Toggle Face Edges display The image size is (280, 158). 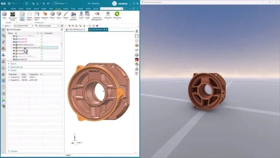pyautogui.click(x=22, y=16)
